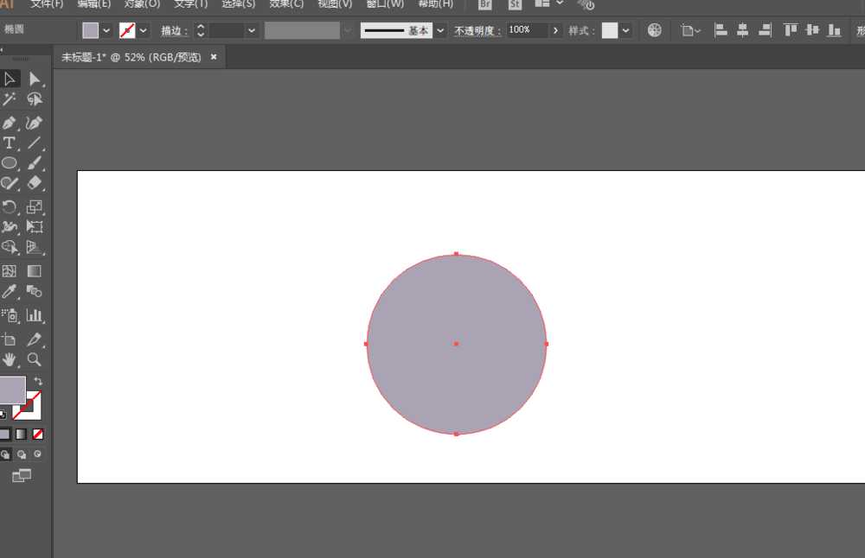Click the 不透明度 opacity label link

coord(477,31)
